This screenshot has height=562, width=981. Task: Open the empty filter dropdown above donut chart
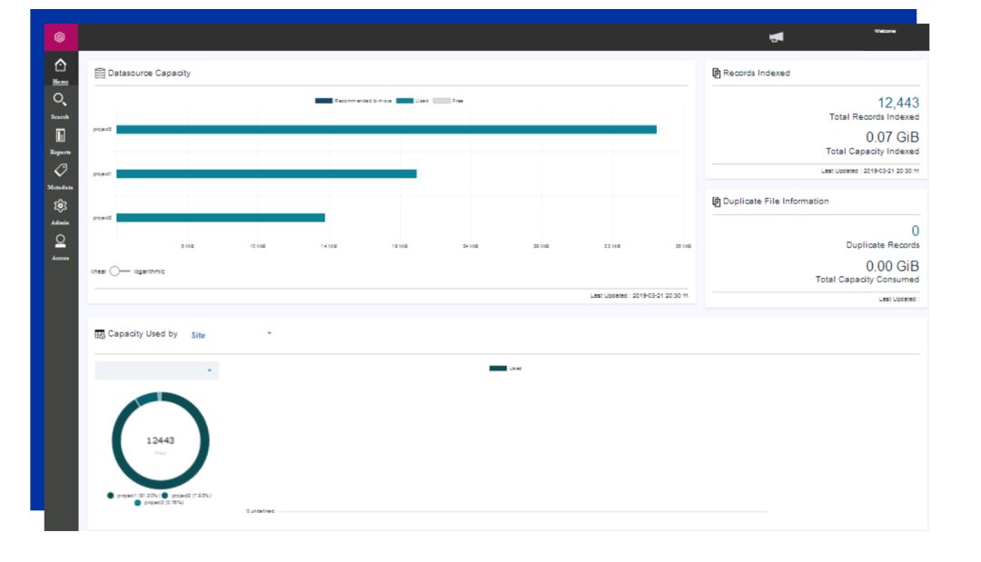click(x=156, y=370)
